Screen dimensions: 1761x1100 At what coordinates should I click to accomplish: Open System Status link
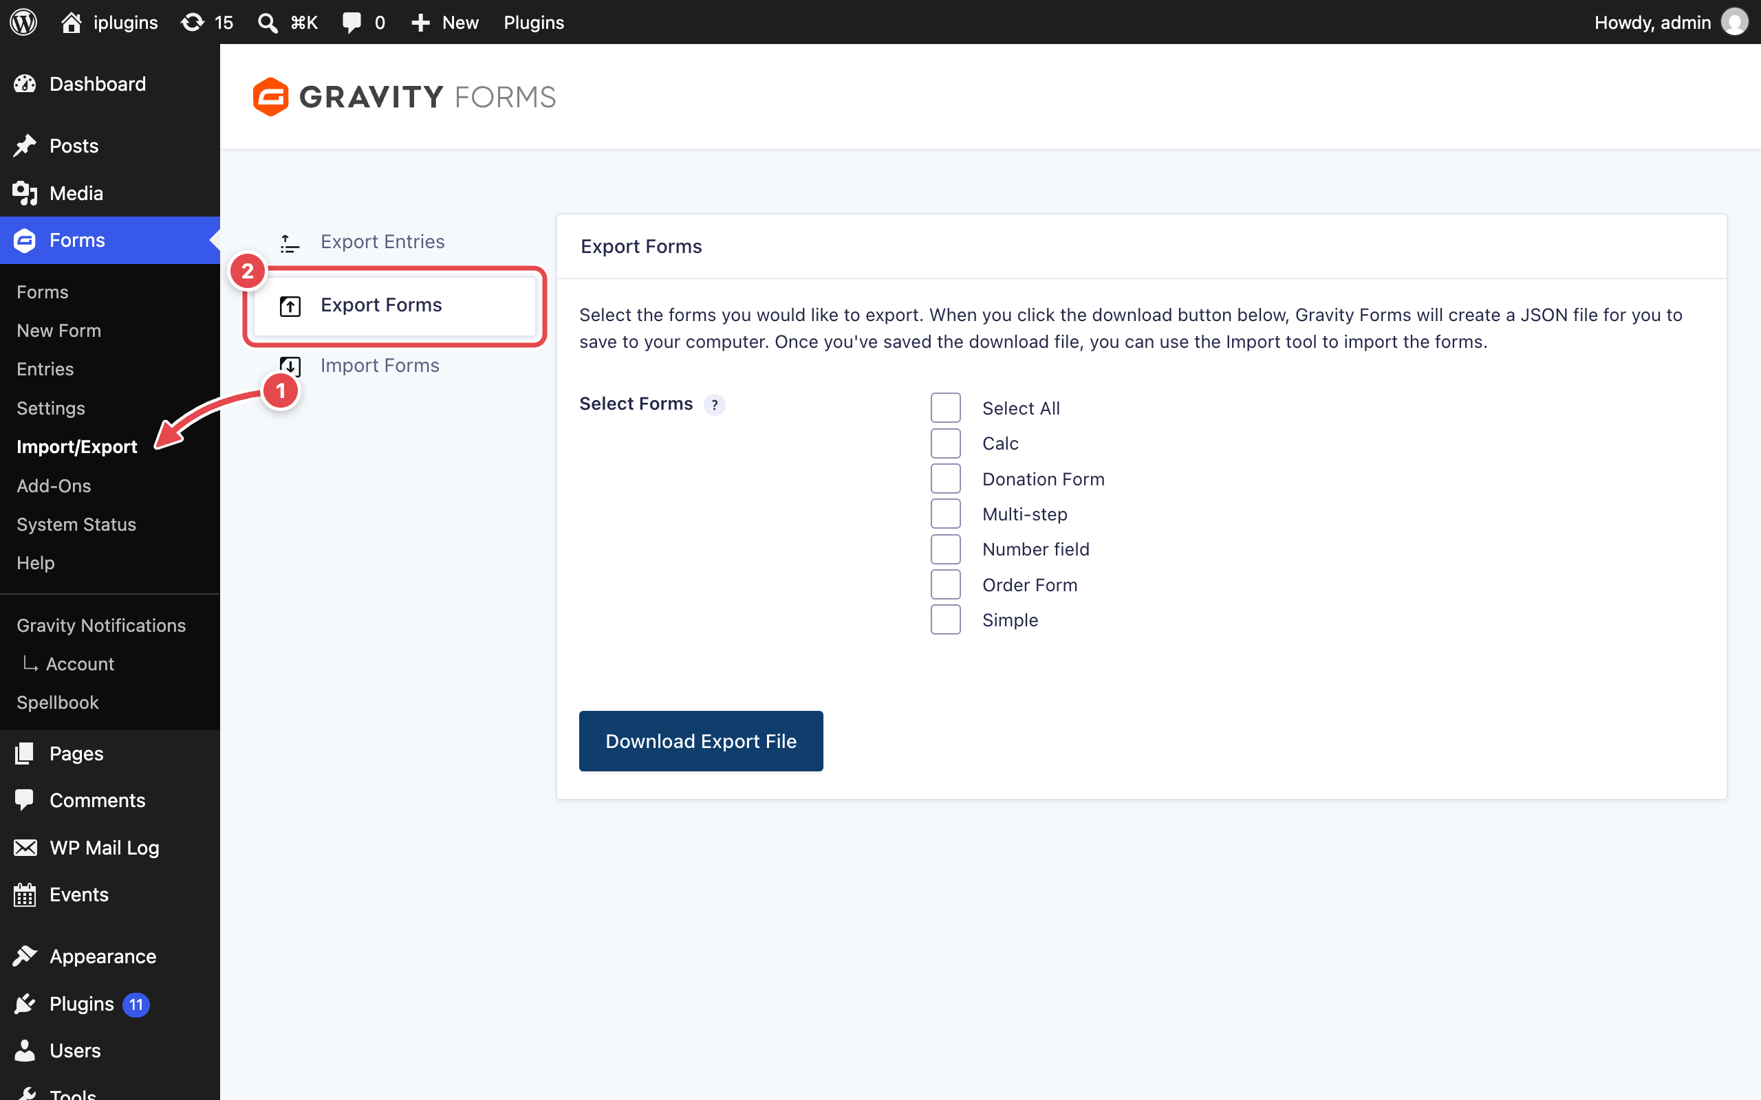pyautogui.click(x=76, y=525)
